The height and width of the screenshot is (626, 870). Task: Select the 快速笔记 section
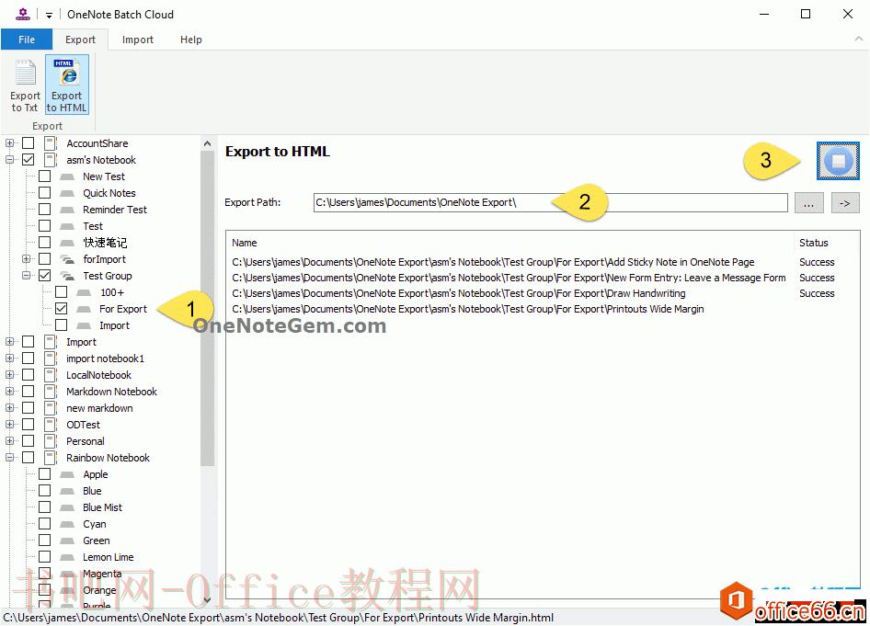point(105,243)
